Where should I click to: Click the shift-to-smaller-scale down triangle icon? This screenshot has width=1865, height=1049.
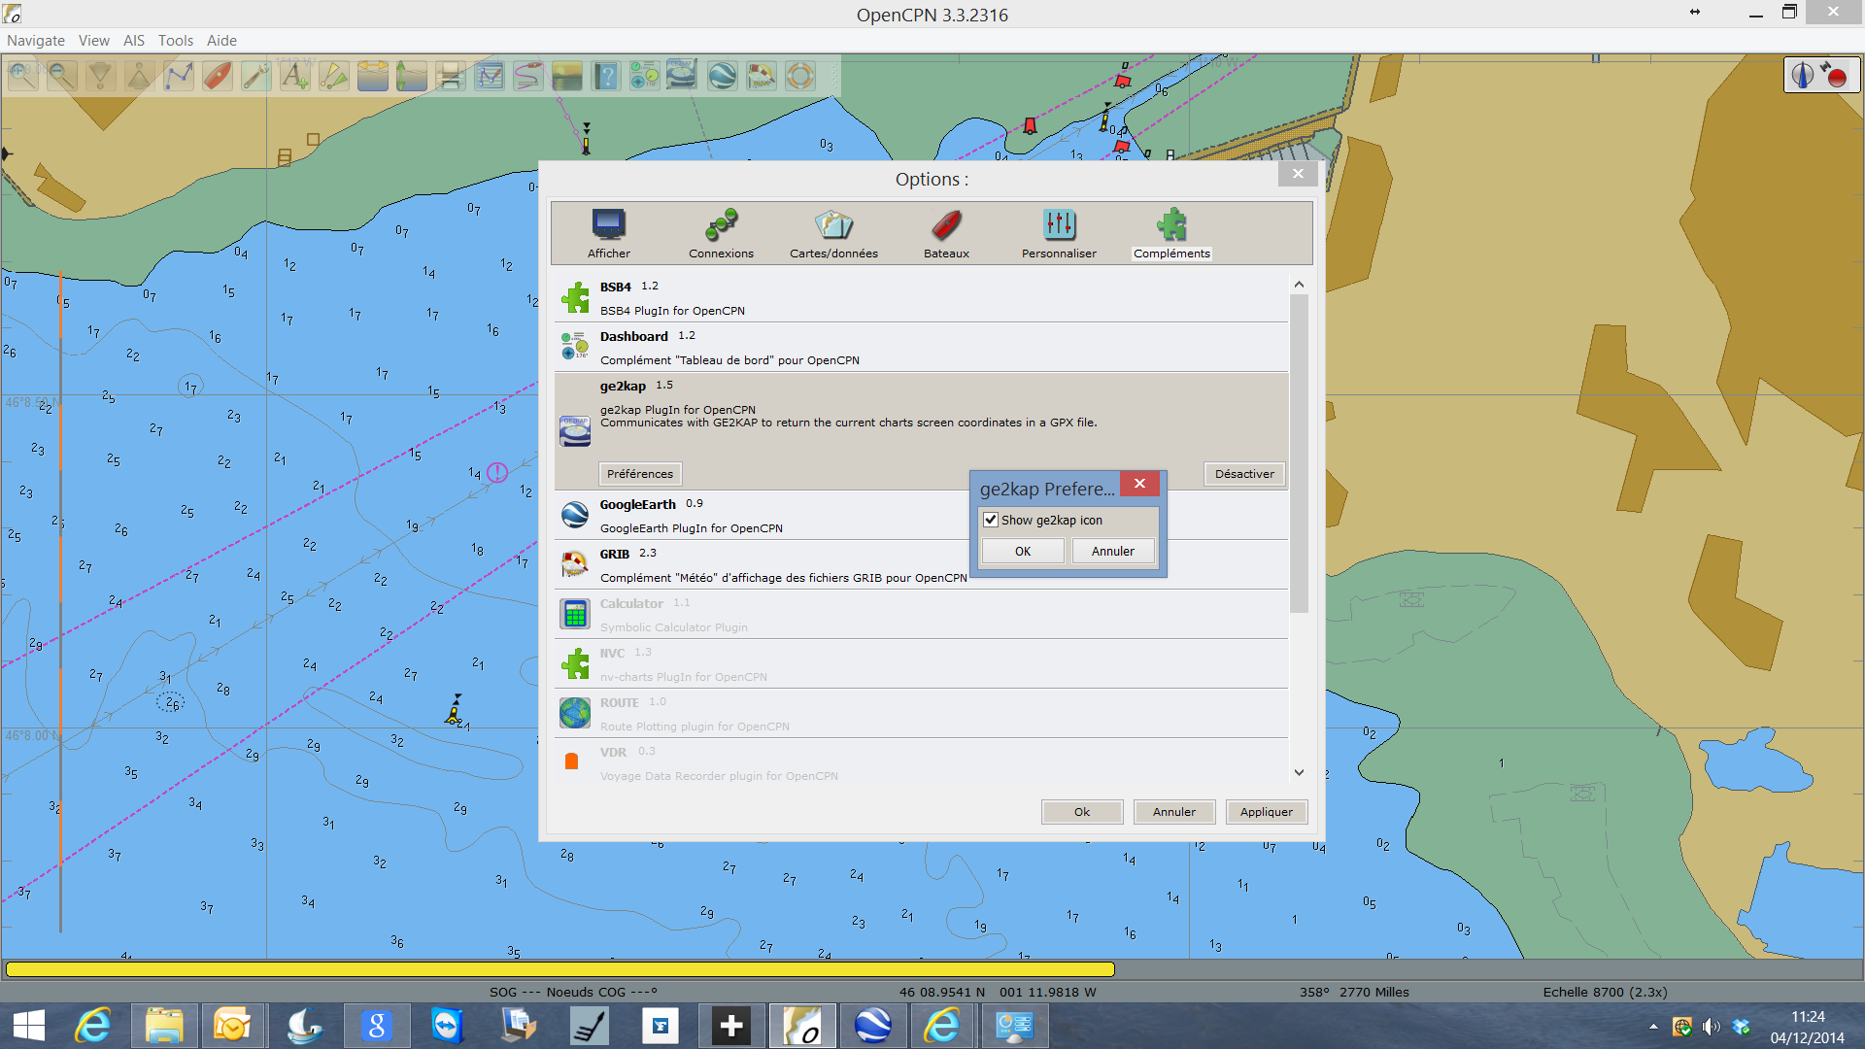101,76
